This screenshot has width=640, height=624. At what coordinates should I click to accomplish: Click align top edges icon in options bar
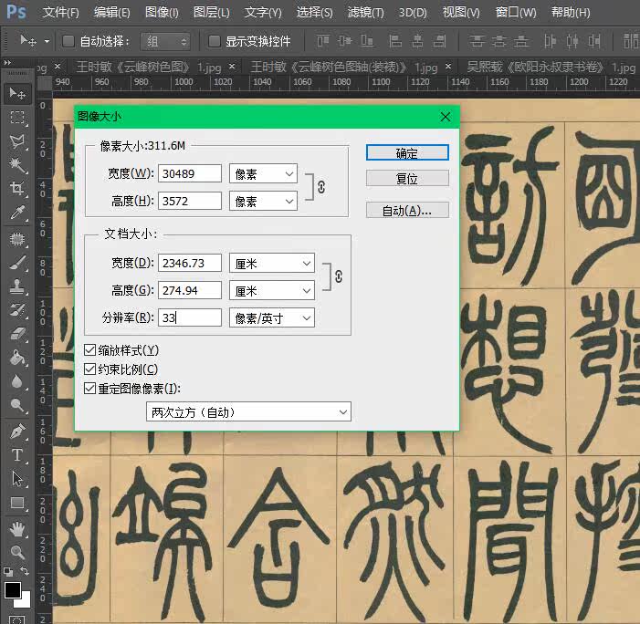pyautogui.click(x=322, y=41)
